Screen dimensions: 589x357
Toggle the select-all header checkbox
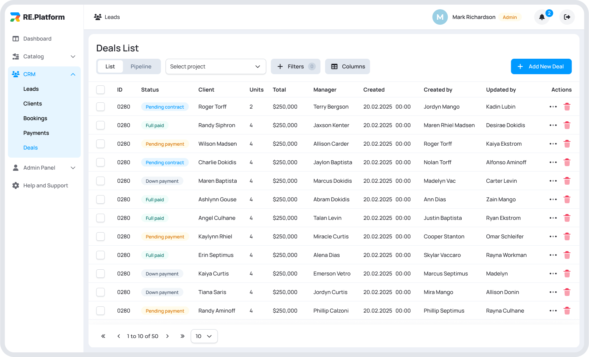(101, 90)
